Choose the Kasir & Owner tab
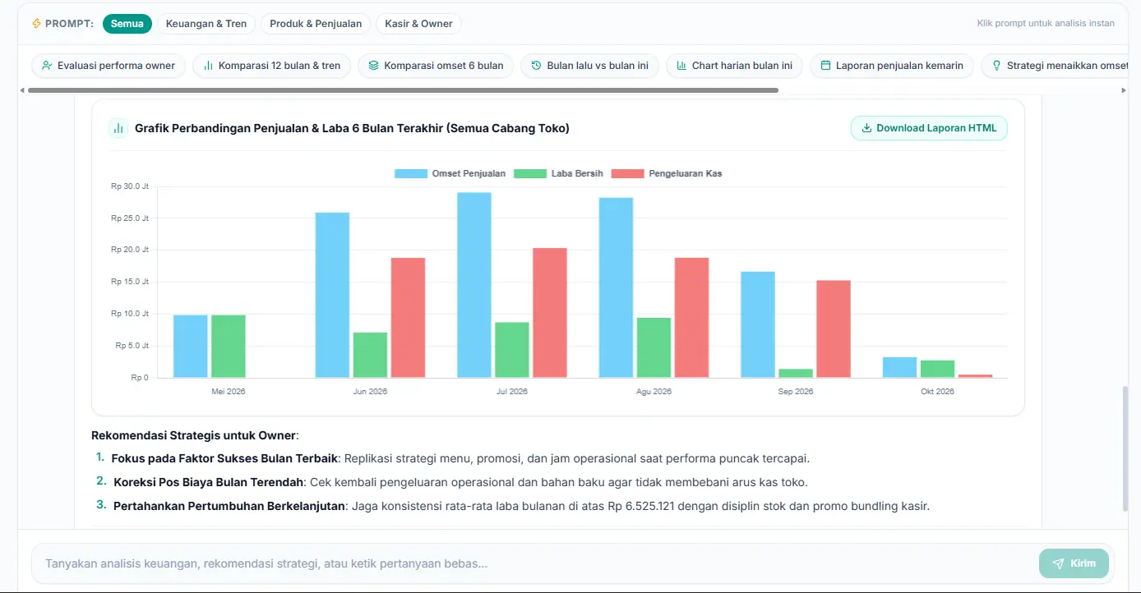 coord(418,24)
